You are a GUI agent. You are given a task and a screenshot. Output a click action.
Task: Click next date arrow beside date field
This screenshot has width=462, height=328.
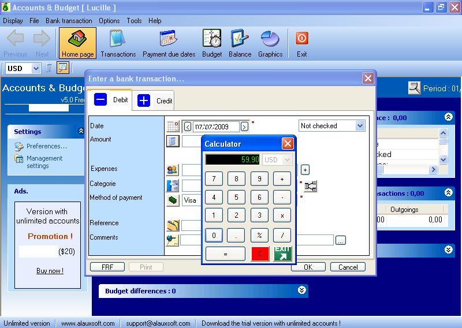244,126
